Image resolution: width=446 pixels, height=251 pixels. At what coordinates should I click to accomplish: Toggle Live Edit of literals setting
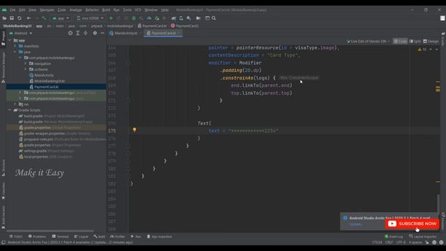point(368,41)
